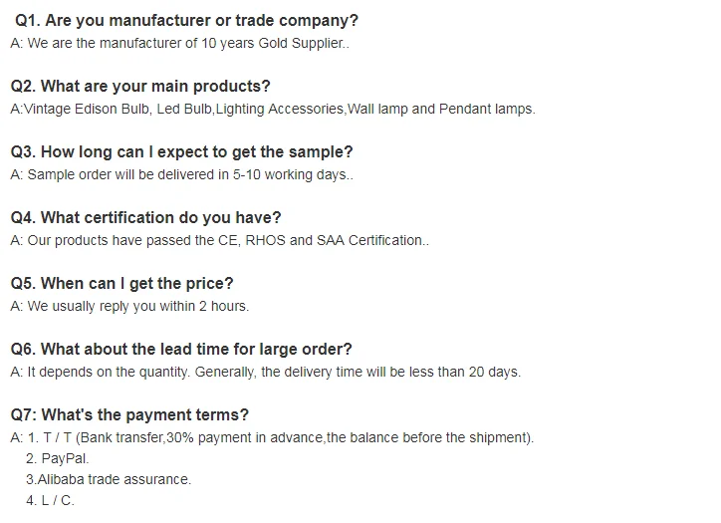The height and width of the screenshot is (523, 721).
Task: Select the reply within 2 hours answer
Action: coord(129,306)
